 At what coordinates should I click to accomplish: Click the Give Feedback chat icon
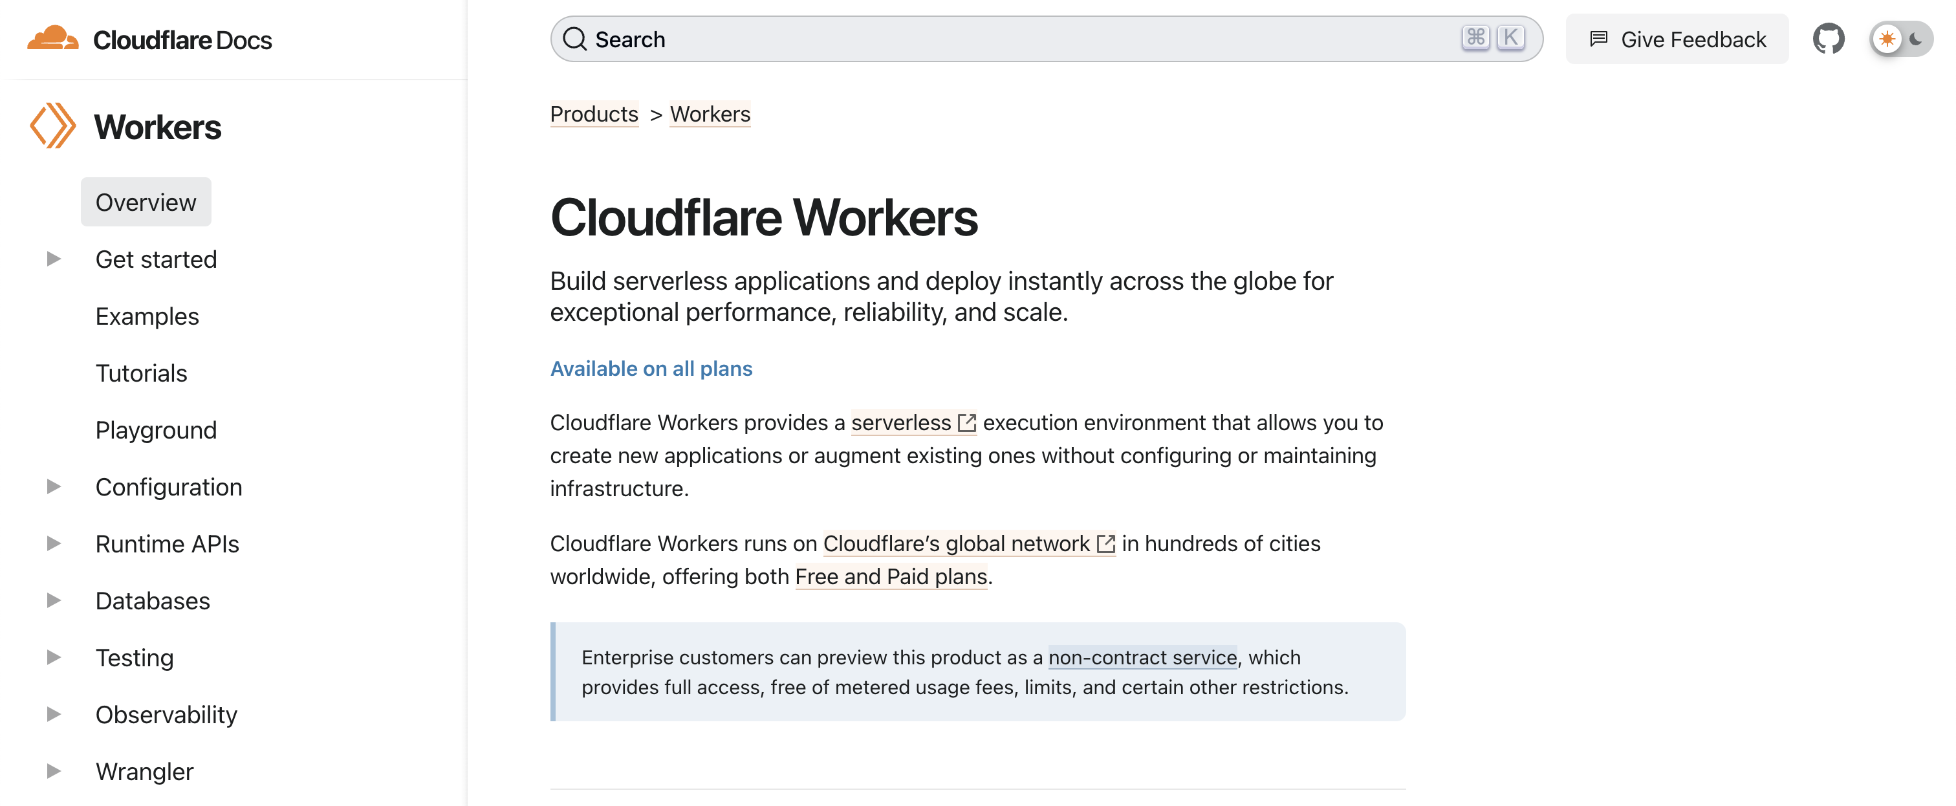tap(1598, 39)
